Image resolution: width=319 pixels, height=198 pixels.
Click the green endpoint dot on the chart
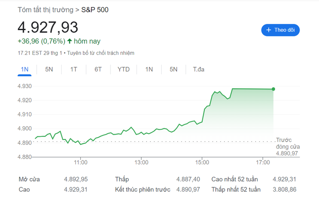(x=273, y=89)
